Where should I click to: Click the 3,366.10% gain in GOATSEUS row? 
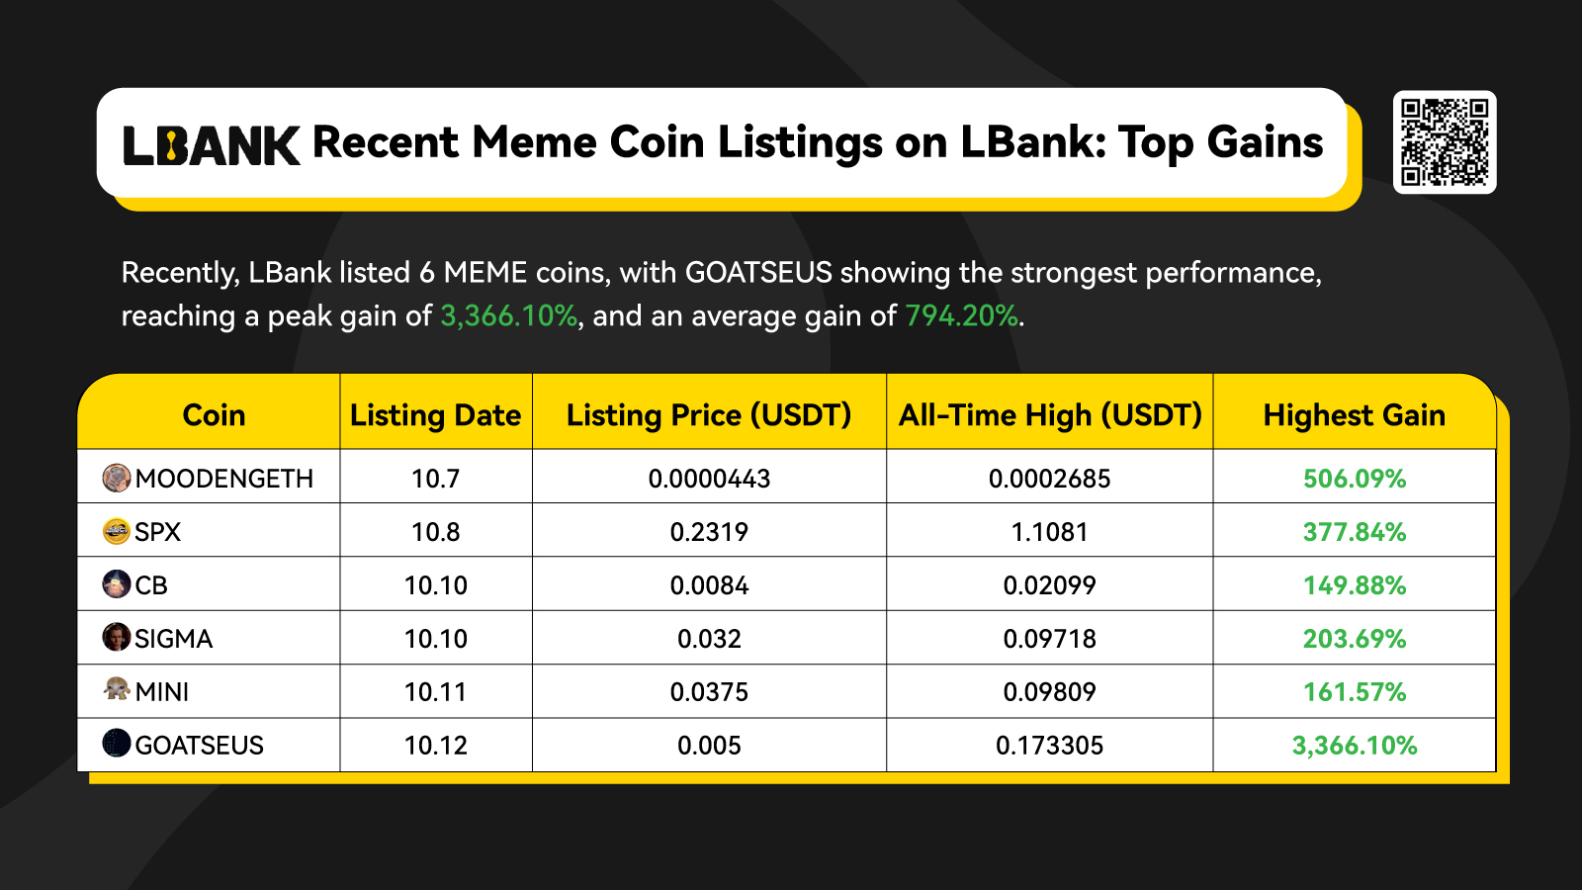(x=1355, y=746)
